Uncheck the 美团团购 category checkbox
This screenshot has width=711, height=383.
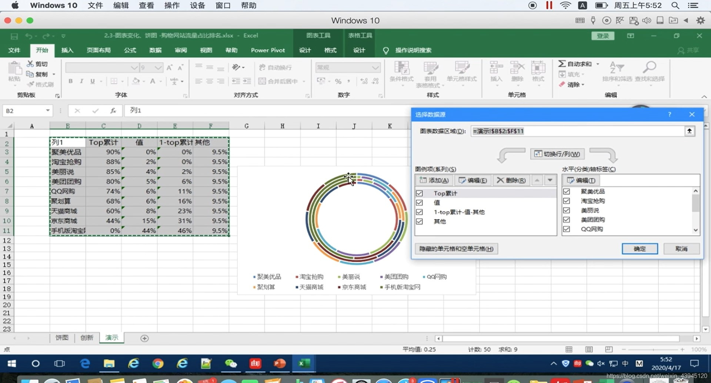tap(566, 220)
